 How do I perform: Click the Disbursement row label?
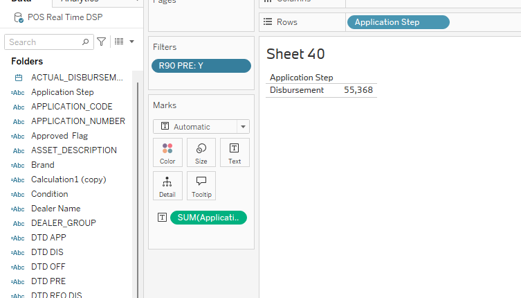(297, 90)
